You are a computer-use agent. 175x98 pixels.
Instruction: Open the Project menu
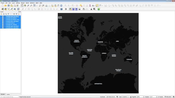tap(2, 3)
